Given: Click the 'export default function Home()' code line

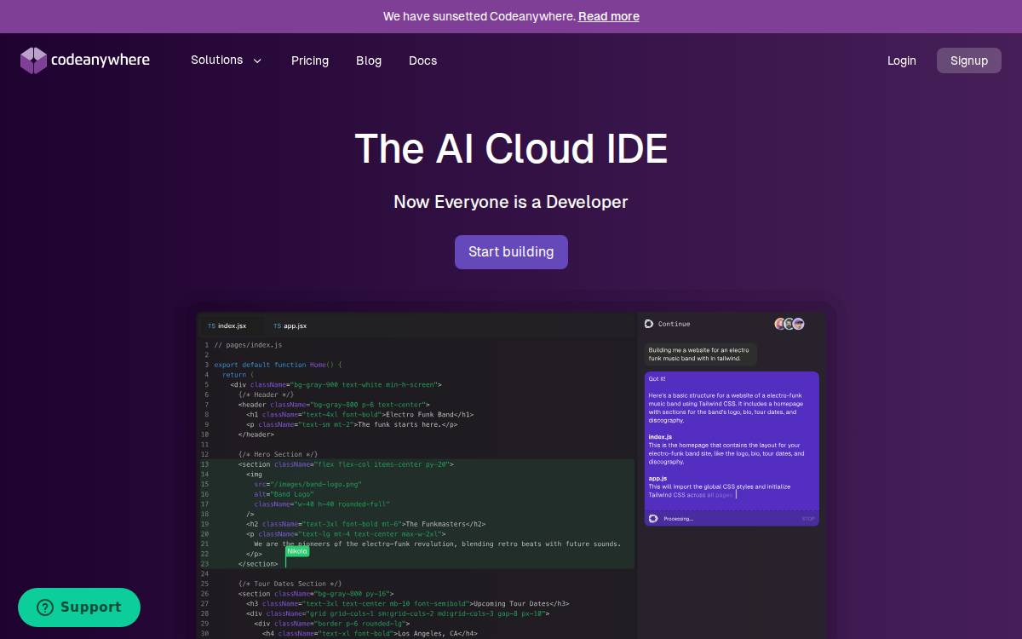Looking at the screenshot, I should click(278, 365).
